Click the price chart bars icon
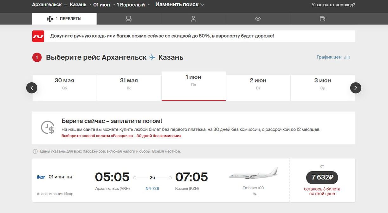Screen dimensions: 388x213 pyautogui.click(x=347, y=57)
